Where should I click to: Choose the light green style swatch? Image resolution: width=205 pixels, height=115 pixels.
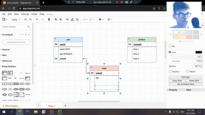196,32
